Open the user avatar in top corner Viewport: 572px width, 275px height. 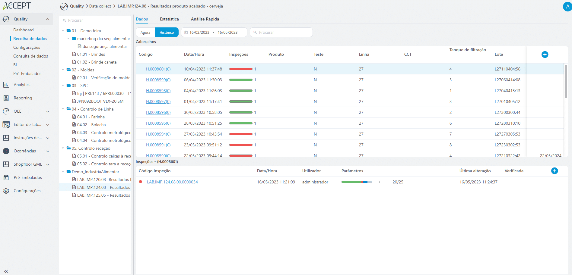[x=567, y=7]
